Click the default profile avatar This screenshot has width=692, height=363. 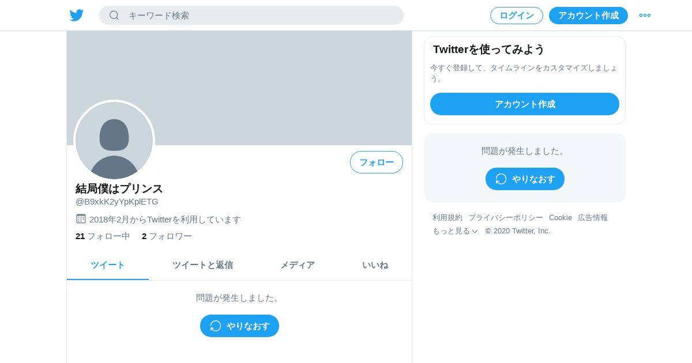[114, 141]
